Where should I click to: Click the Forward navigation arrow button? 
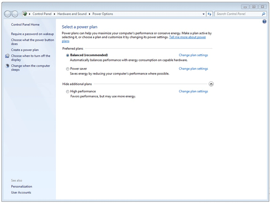[x=15, y=14]
